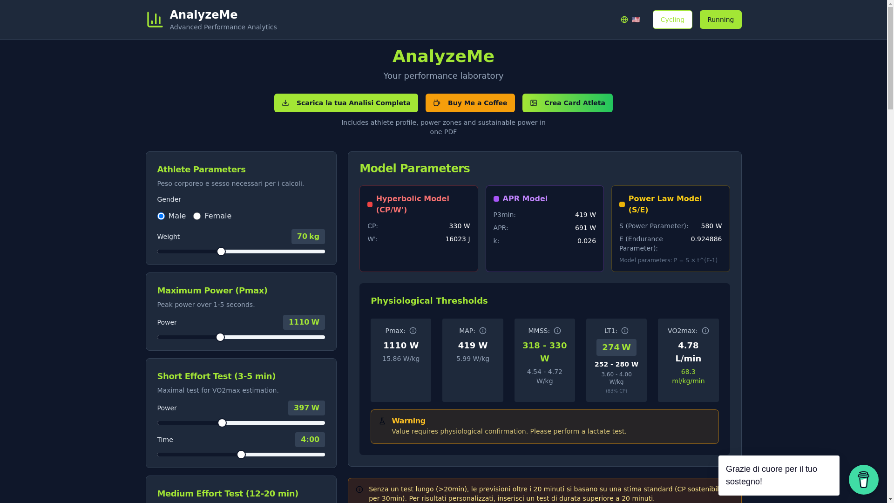Click the 252 - 280 W LT1 range
Viewport: 894px width, 503px height.
(616, 364)
